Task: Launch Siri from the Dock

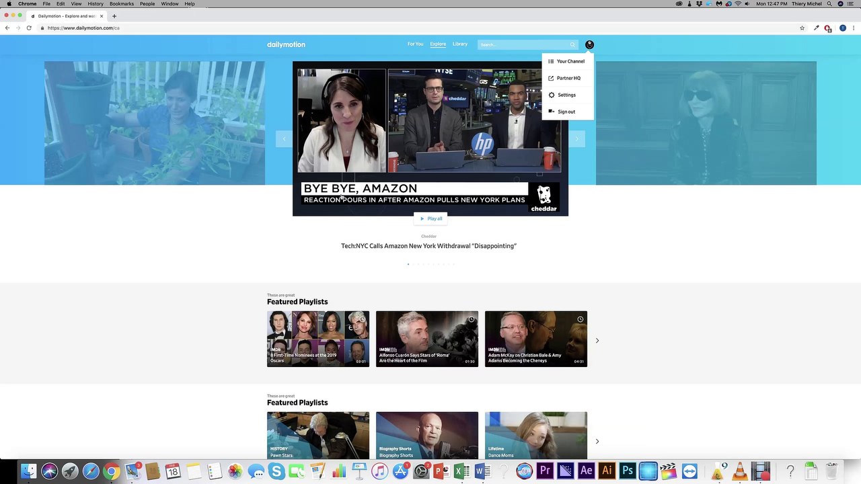Action: (49, 471)
